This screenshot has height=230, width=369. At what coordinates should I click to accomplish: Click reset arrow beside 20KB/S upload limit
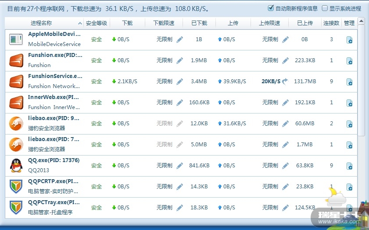[x=285, y=81]
